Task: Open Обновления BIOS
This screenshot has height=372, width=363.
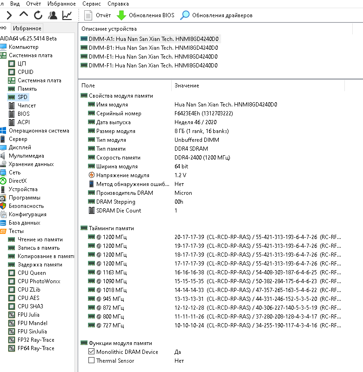Action: (146, 15)
